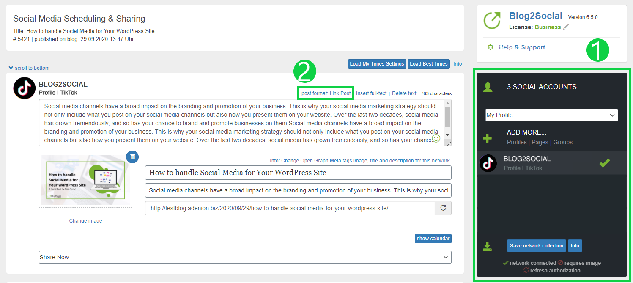This screenshot has width=633, height=283.
Task: Click the text area scrollbar down arrow
Action: (x=448, y=135)
